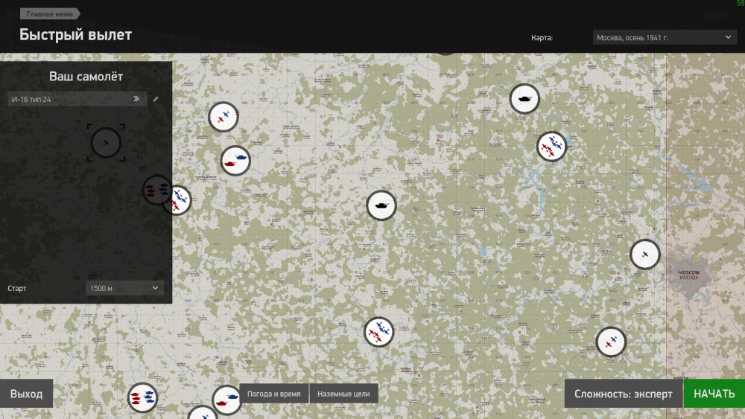Viewport: 745px width, 419px height.
Task: Choose the 1v1 duel icon southeast of Moscow
Action: (x=611, y=342)
